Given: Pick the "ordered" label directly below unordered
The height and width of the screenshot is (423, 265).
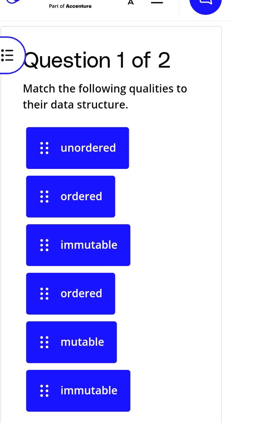Looking at the screenshot, I should (x=81, y=196).
